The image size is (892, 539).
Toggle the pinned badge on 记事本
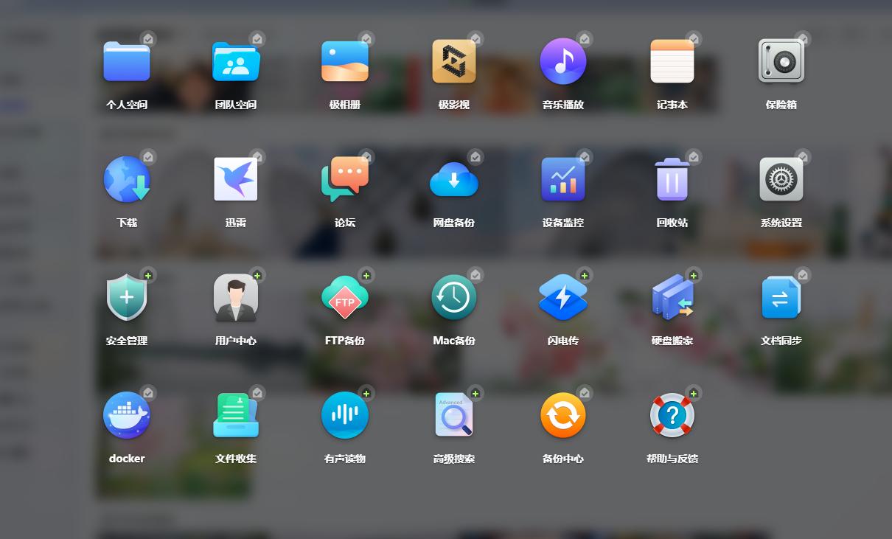[694, 38]
